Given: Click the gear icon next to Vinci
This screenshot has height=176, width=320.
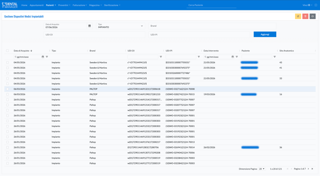Looking at the screenshot, I should (309, 5).
